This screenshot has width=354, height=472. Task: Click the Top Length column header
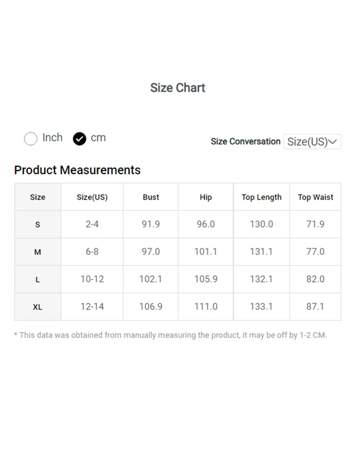point(261,197)
